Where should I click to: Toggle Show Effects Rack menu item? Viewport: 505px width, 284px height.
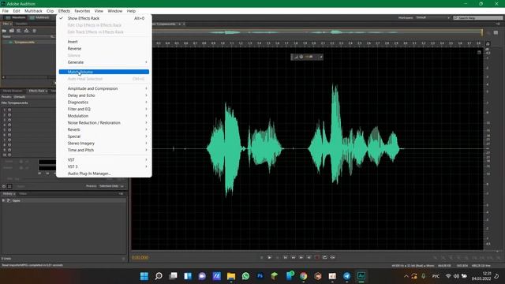pyautogui.click(x=103, y=18)
